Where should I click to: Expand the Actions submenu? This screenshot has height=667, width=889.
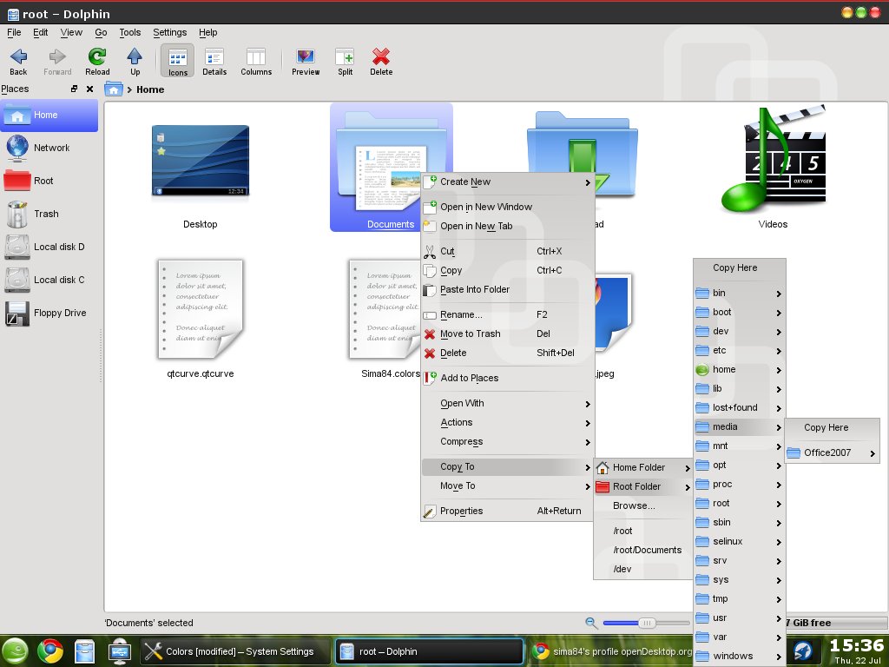click(x=507, y=423)
